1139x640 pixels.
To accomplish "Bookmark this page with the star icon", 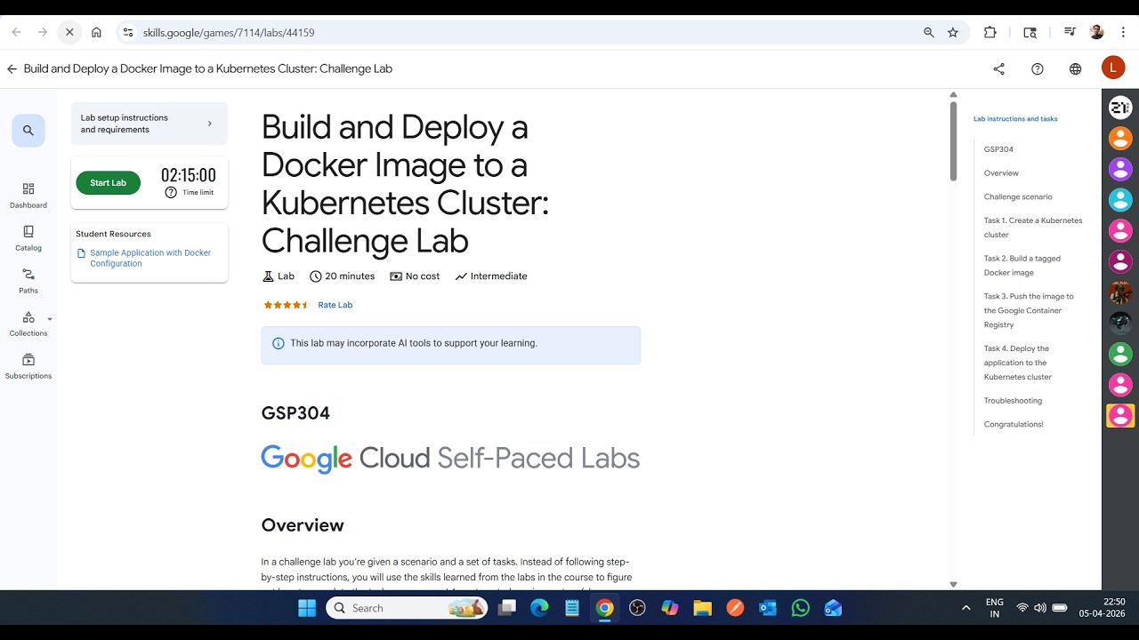I will (953, 32).
